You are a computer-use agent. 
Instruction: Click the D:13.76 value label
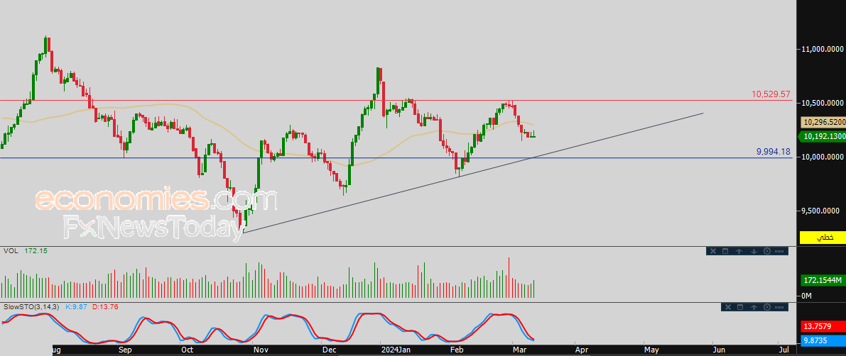105,307
